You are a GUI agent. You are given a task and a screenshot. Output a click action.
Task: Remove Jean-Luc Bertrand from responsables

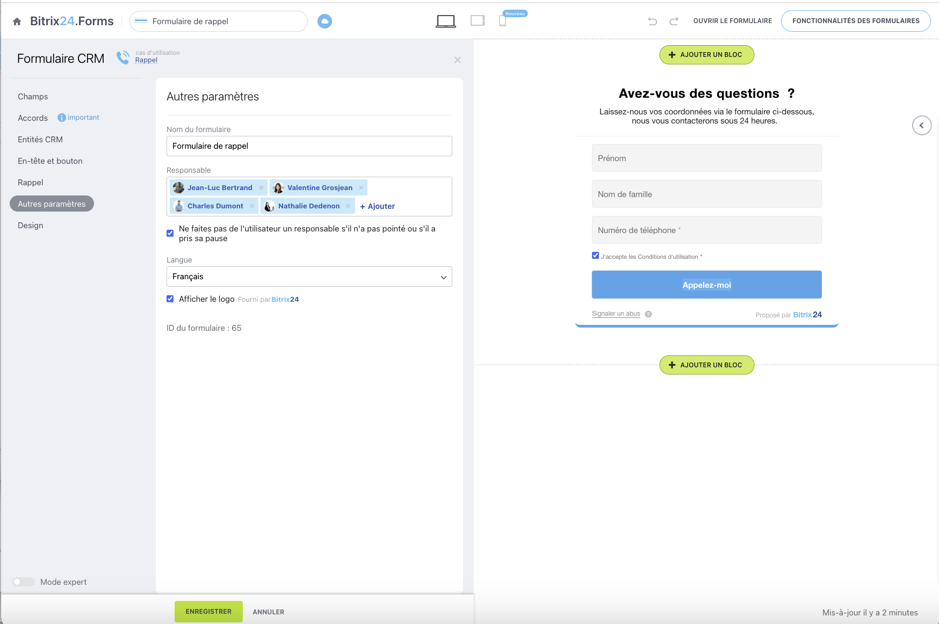pos(261,188)
